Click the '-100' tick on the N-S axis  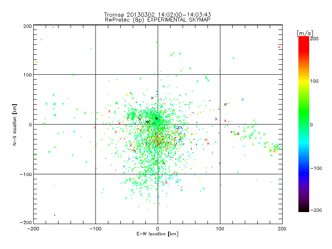26,174
